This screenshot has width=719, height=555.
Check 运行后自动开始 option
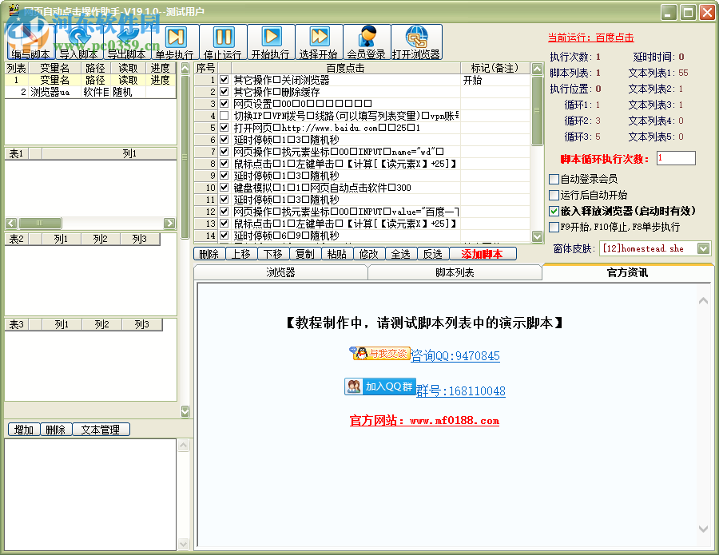[x=554, y=196]
